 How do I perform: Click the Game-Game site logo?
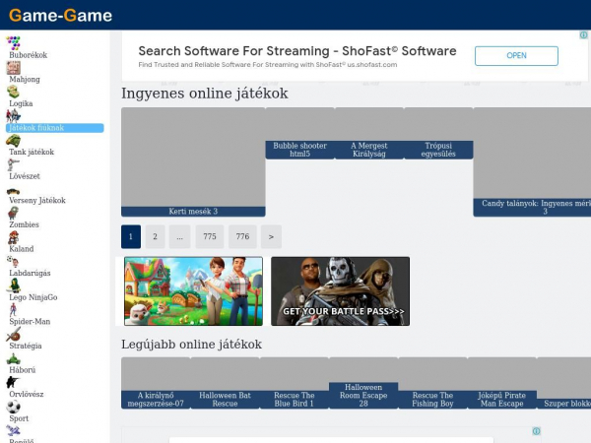[60, 15]
